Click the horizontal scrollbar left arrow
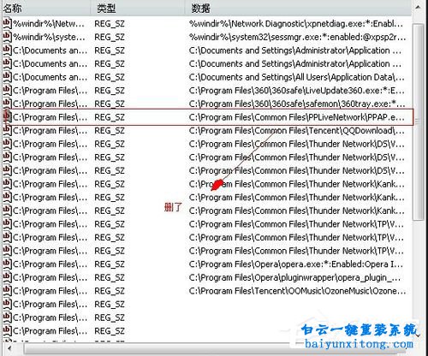 9,348
